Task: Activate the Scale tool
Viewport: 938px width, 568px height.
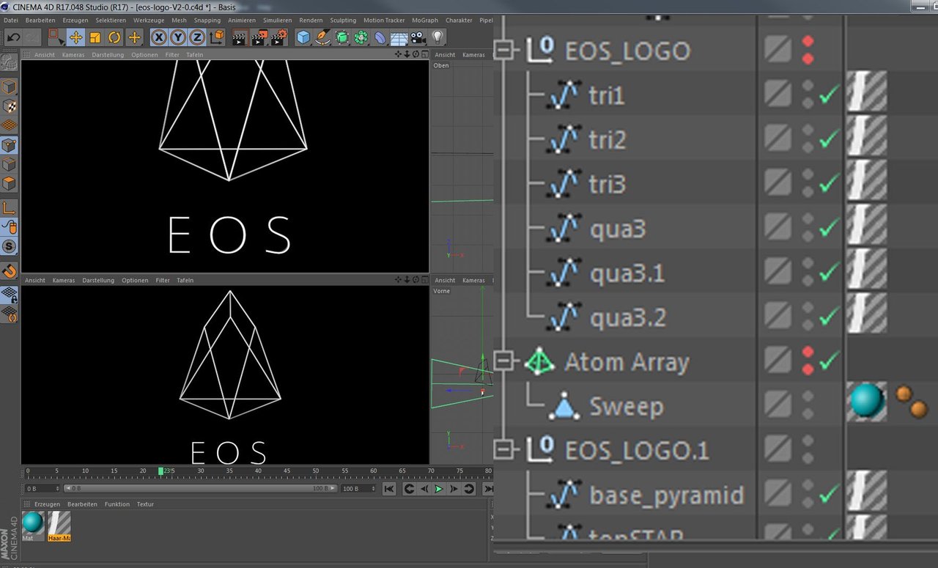Action: point(95,37)
